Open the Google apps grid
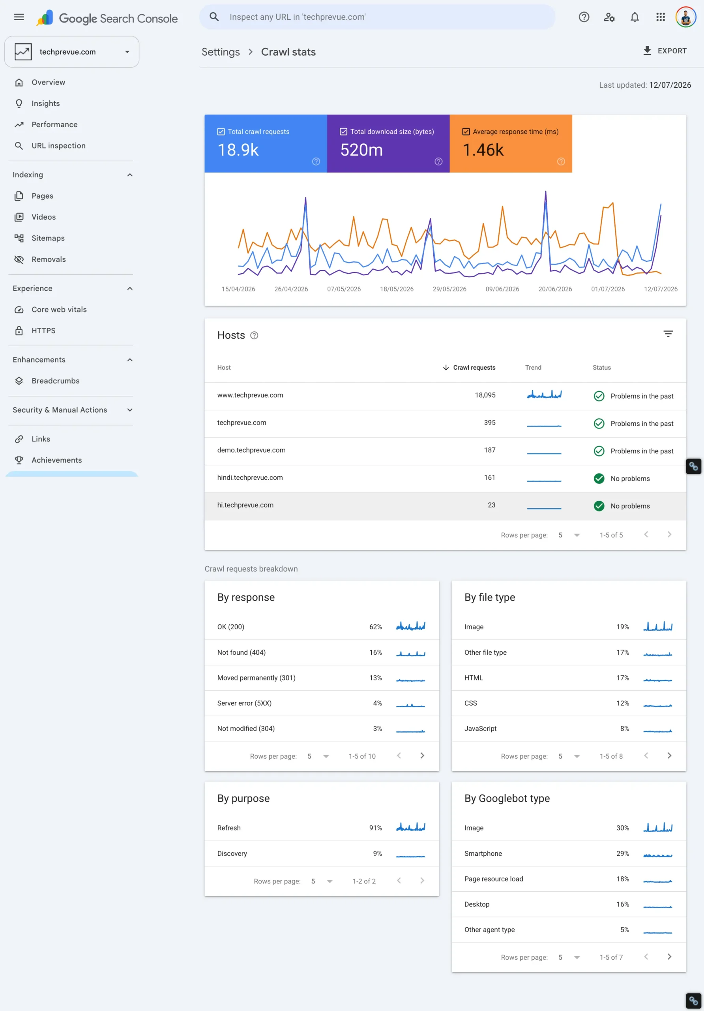This screenshot has width=704, height=1011. (x=661, y=17)
